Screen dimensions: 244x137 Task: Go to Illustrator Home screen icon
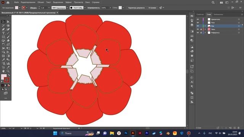tap(8, 3)
